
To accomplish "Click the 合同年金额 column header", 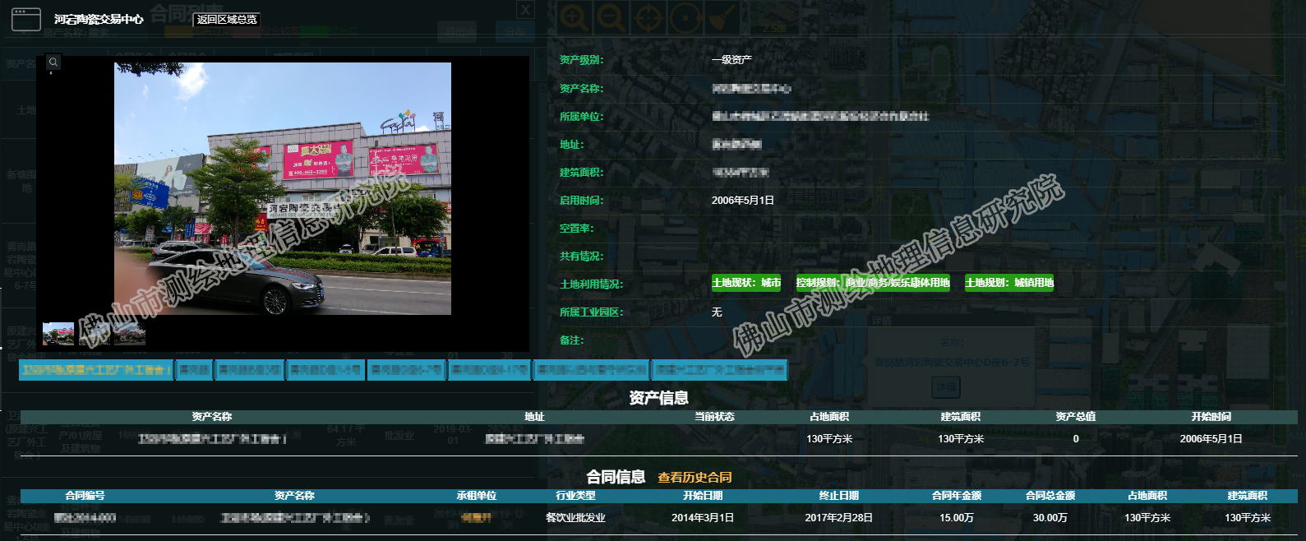I will point(957,496).
